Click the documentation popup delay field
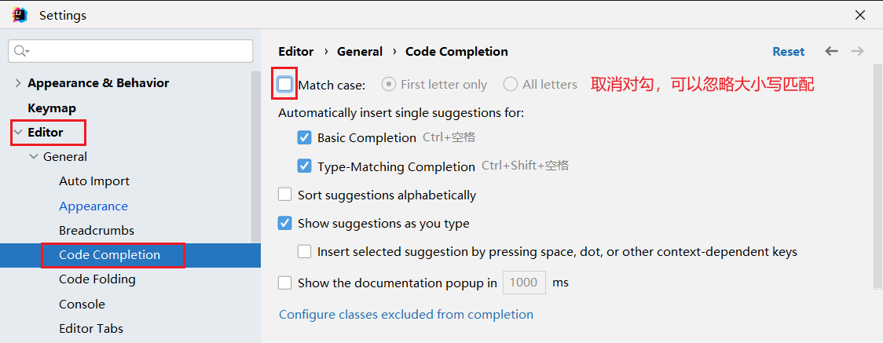This screenshot has height=343, width=883. pyautogui.click(x=523, y=283)
